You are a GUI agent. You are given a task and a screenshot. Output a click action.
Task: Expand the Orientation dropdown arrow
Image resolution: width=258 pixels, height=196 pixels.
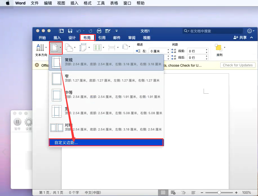[75, 48]
